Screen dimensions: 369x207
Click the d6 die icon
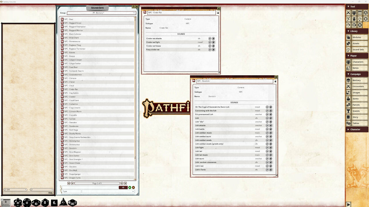[54, 202]
